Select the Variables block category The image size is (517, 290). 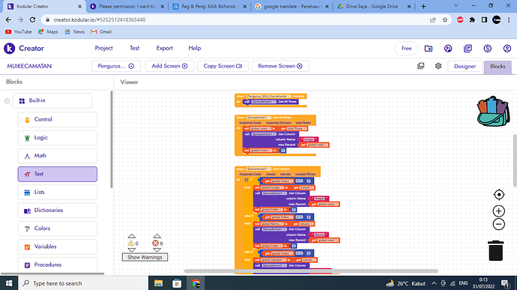[x=58, y=247]
